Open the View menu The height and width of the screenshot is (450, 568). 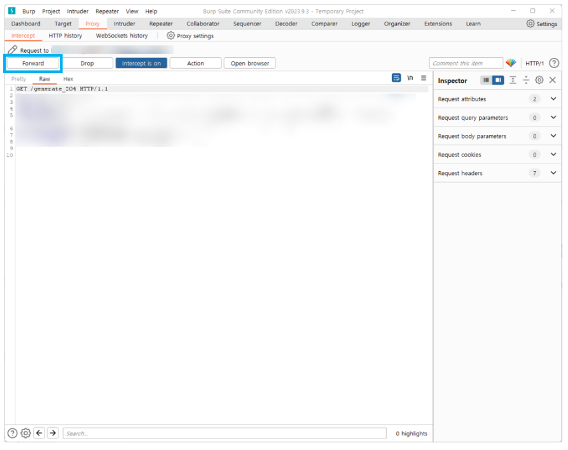coord(132,11)
